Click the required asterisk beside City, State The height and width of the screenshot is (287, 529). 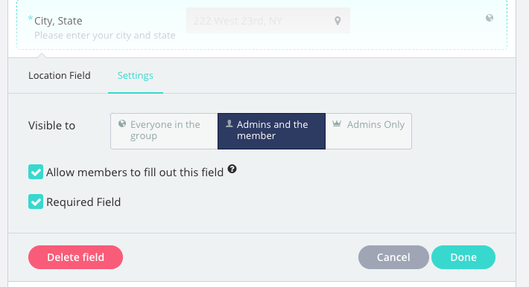(31, 19)
